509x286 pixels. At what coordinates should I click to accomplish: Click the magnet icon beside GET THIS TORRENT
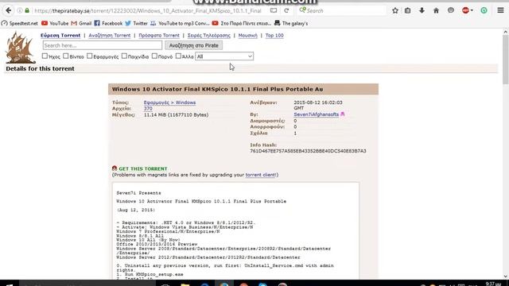115,168
